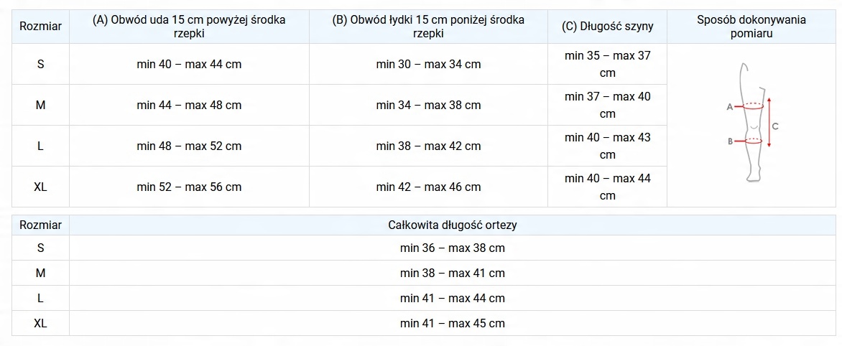Screen dimensions: 842x346
Task: Click the 'min 42 – max 46 cm' calf cell
Action: 428,187
